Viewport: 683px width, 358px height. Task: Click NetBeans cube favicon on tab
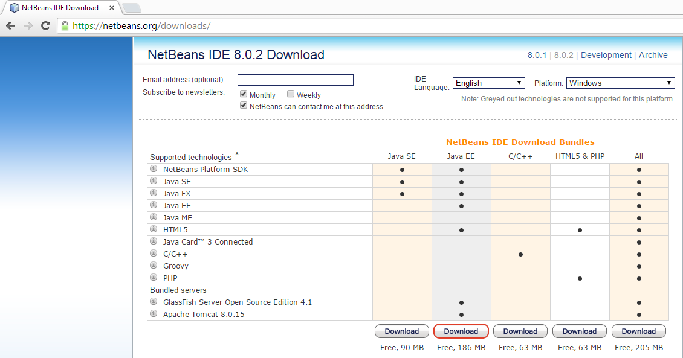click(x=15, y=8)
